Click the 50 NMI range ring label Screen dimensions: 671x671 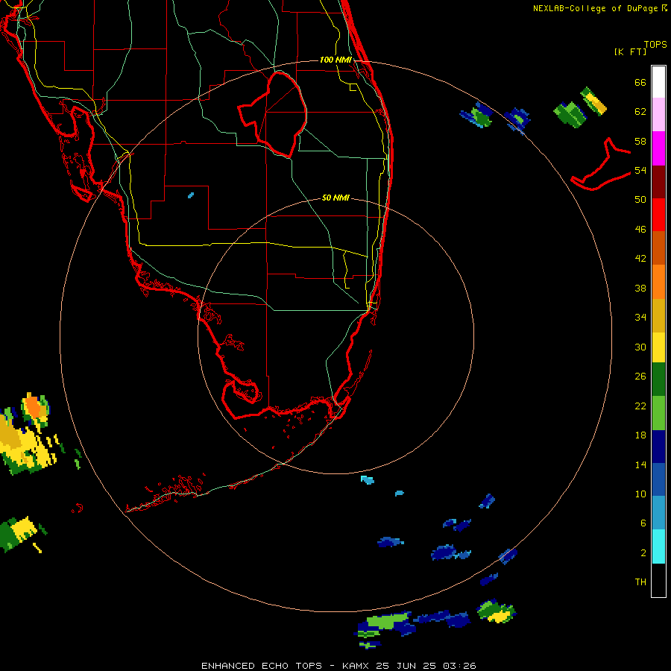(x=335, y=198)
